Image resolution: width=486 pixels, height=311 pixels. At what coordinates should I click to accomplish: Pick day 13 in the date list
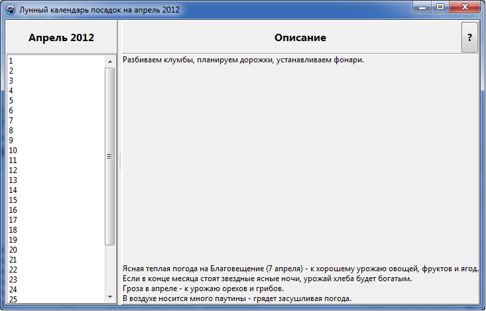click(13, 180)
